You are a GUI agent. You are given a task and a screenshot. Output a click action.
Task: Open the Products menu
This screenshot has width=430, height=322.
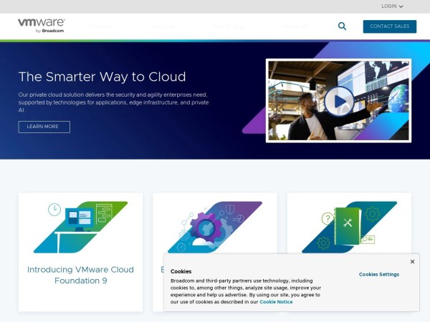(x=101, y=26)
